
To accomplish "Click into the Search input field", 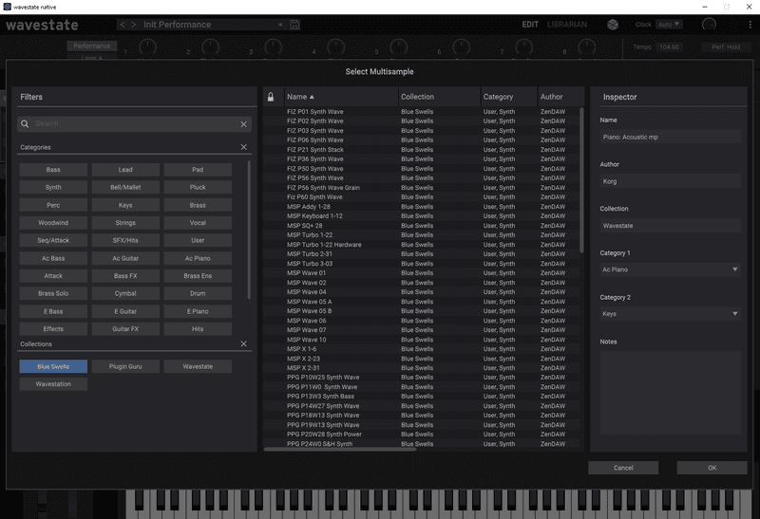I will coord(136,124).
